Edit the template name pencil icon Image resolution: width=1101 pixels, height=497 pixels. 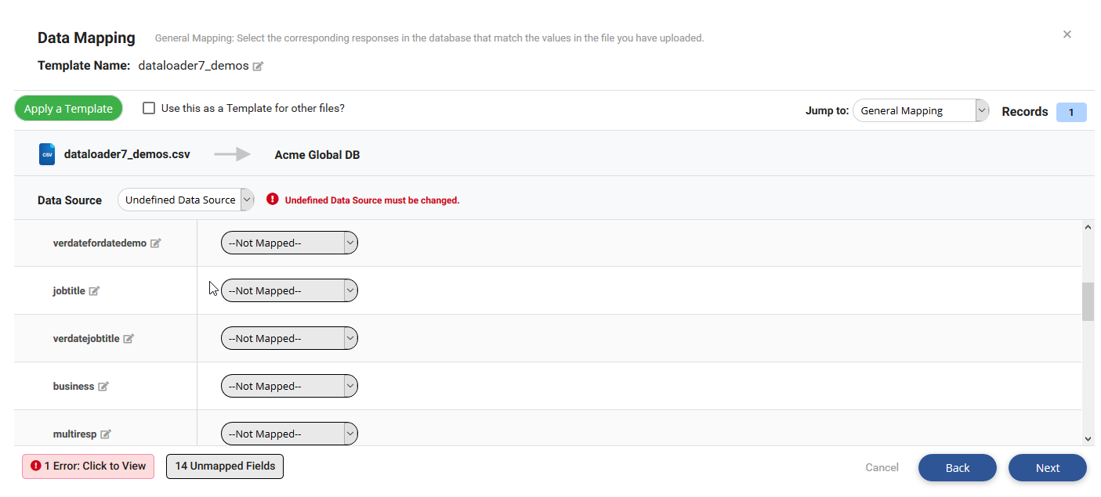258,67
